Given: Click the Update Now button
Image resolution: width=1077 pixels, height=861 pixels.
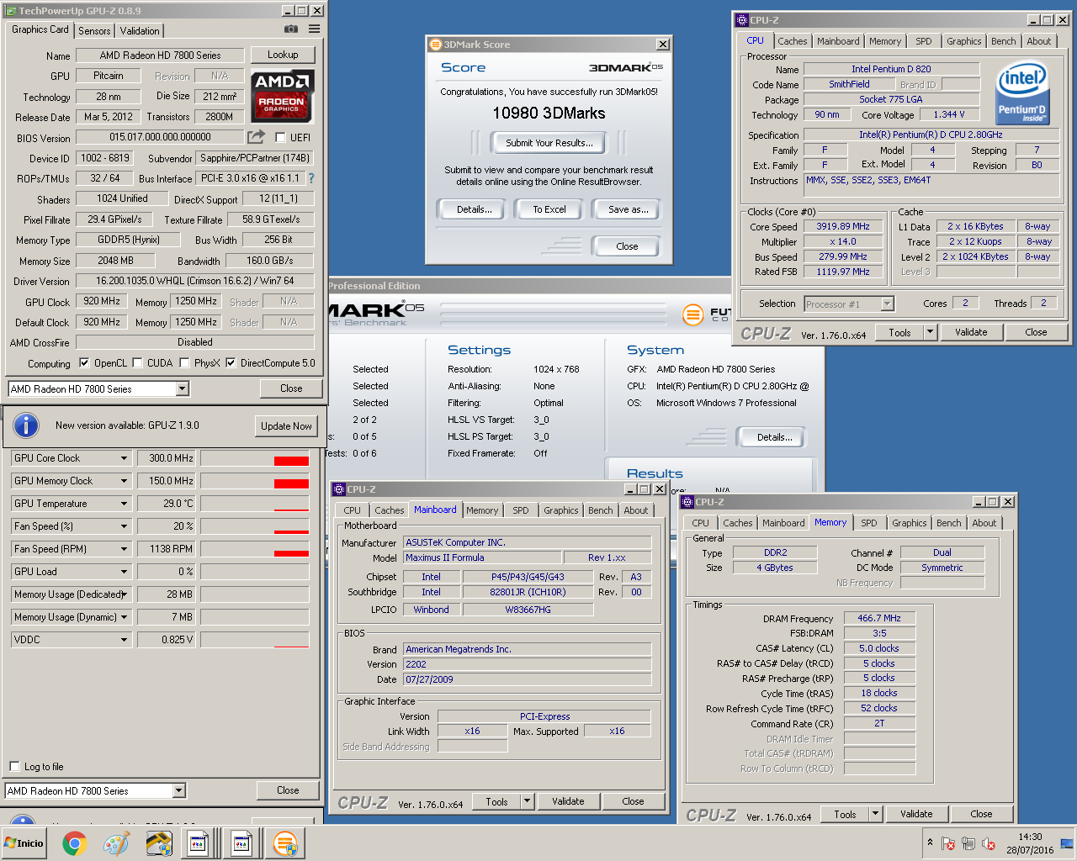Looking at the screenshot, I should (286, 426).
